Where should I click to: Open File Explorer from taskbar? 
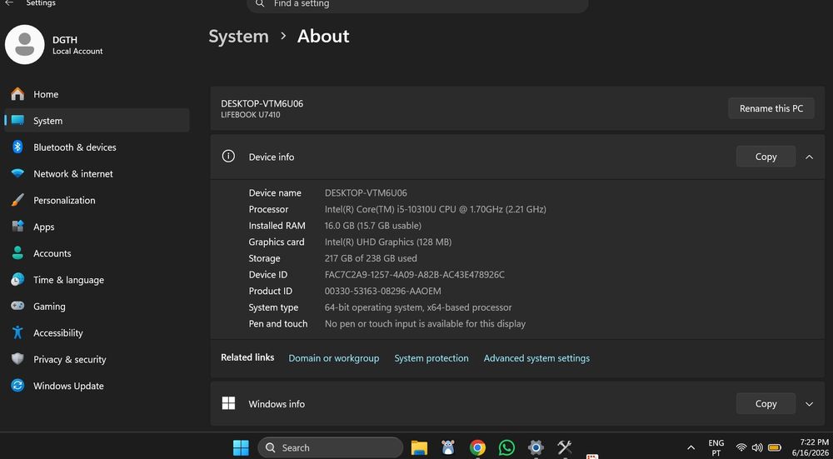419,448
